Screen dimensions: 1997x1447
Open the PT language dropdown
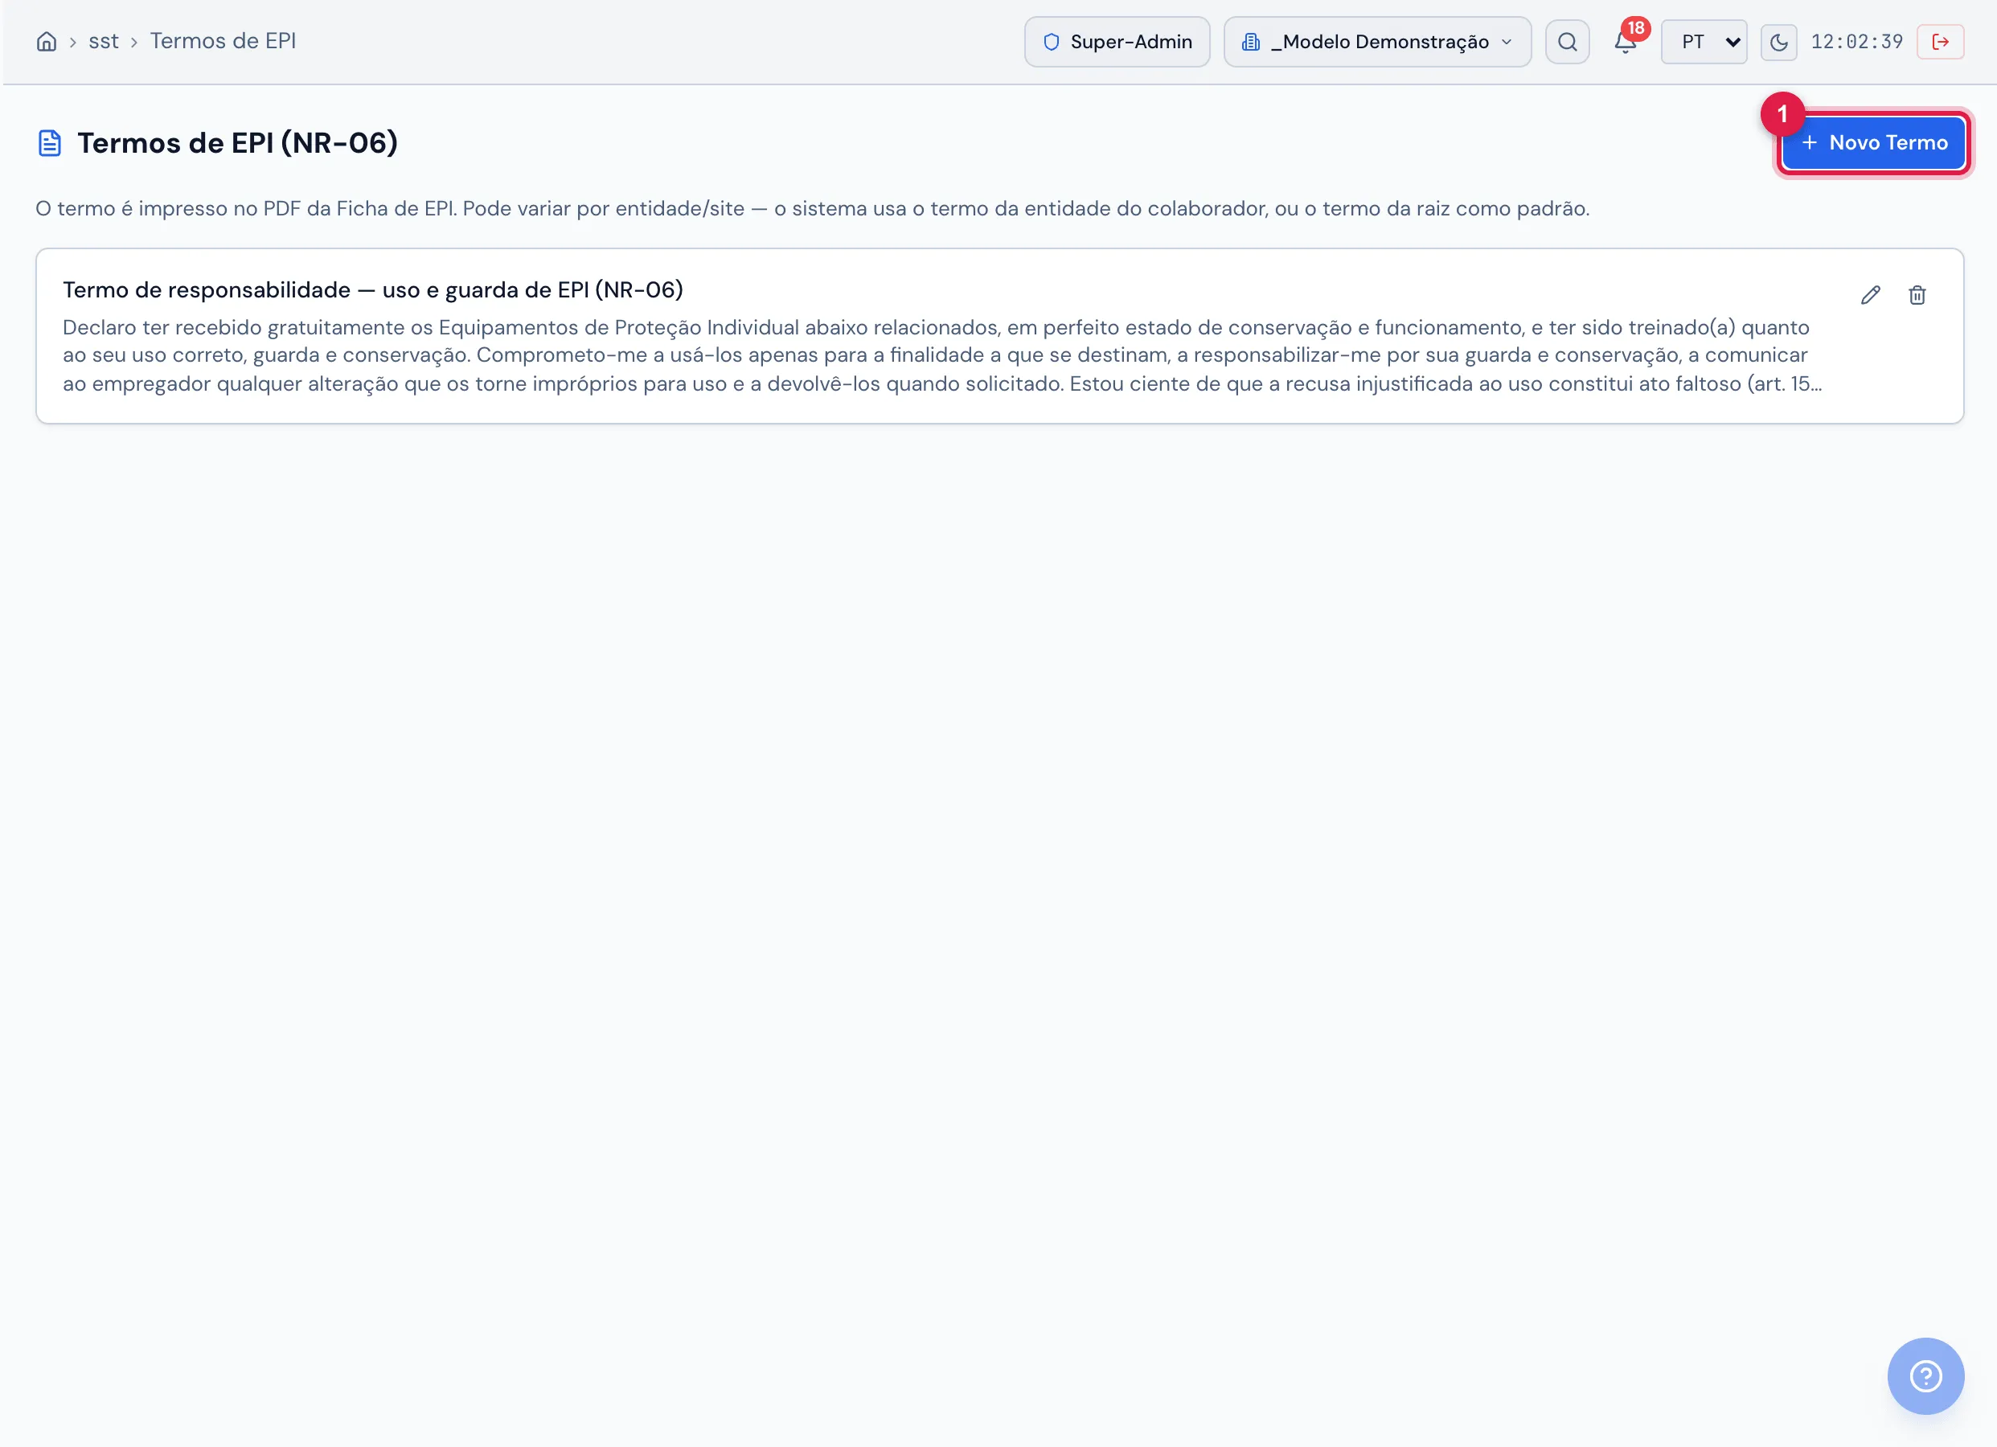[x=1703, y=41]
